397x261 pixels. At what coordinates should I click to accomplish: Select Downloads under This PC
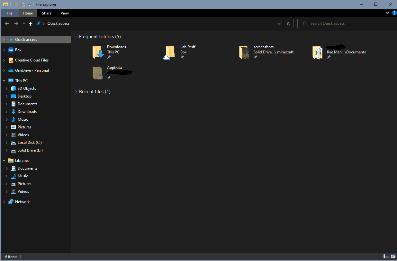[x=27, y=112]
